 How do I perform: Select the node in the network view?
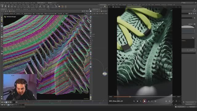105,74
